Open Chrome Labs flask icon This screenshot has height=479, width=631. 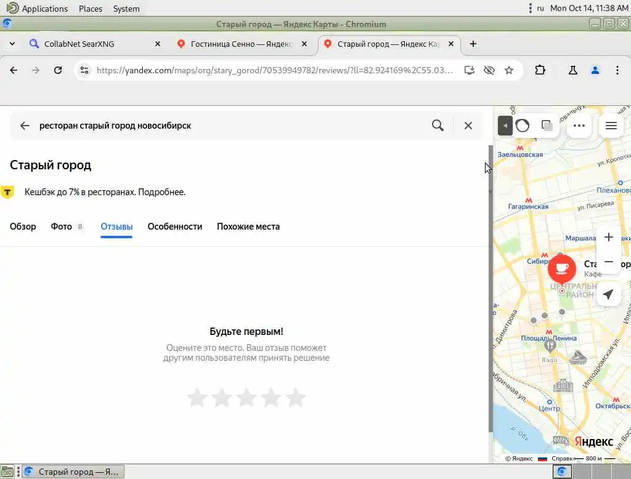[572, 70]
